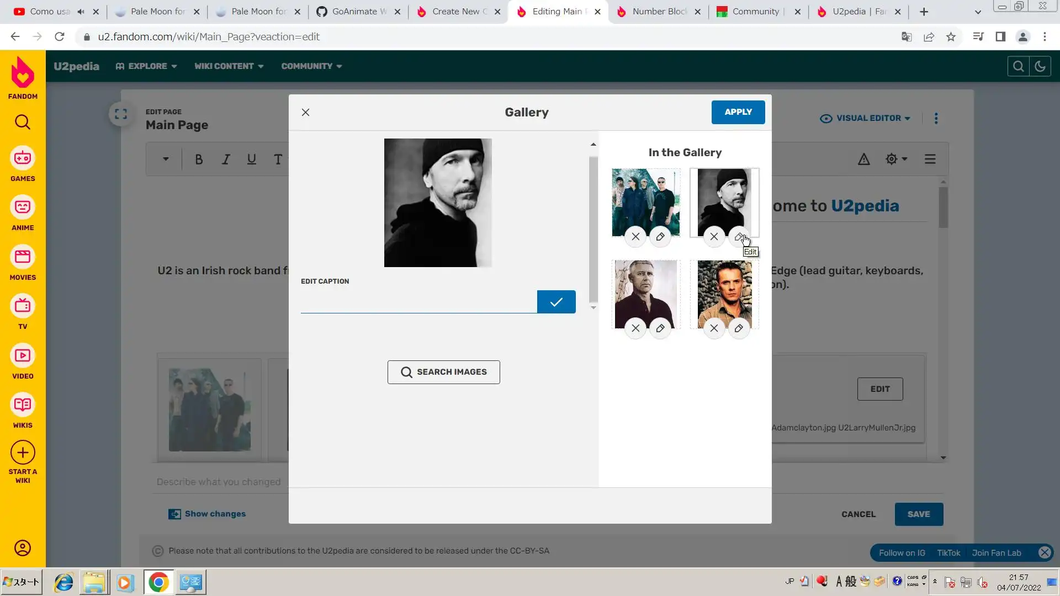Edit caption of the Adam Clayton gallery image
This screenshot has height=596, width=1060.
(x=660, y=328)
